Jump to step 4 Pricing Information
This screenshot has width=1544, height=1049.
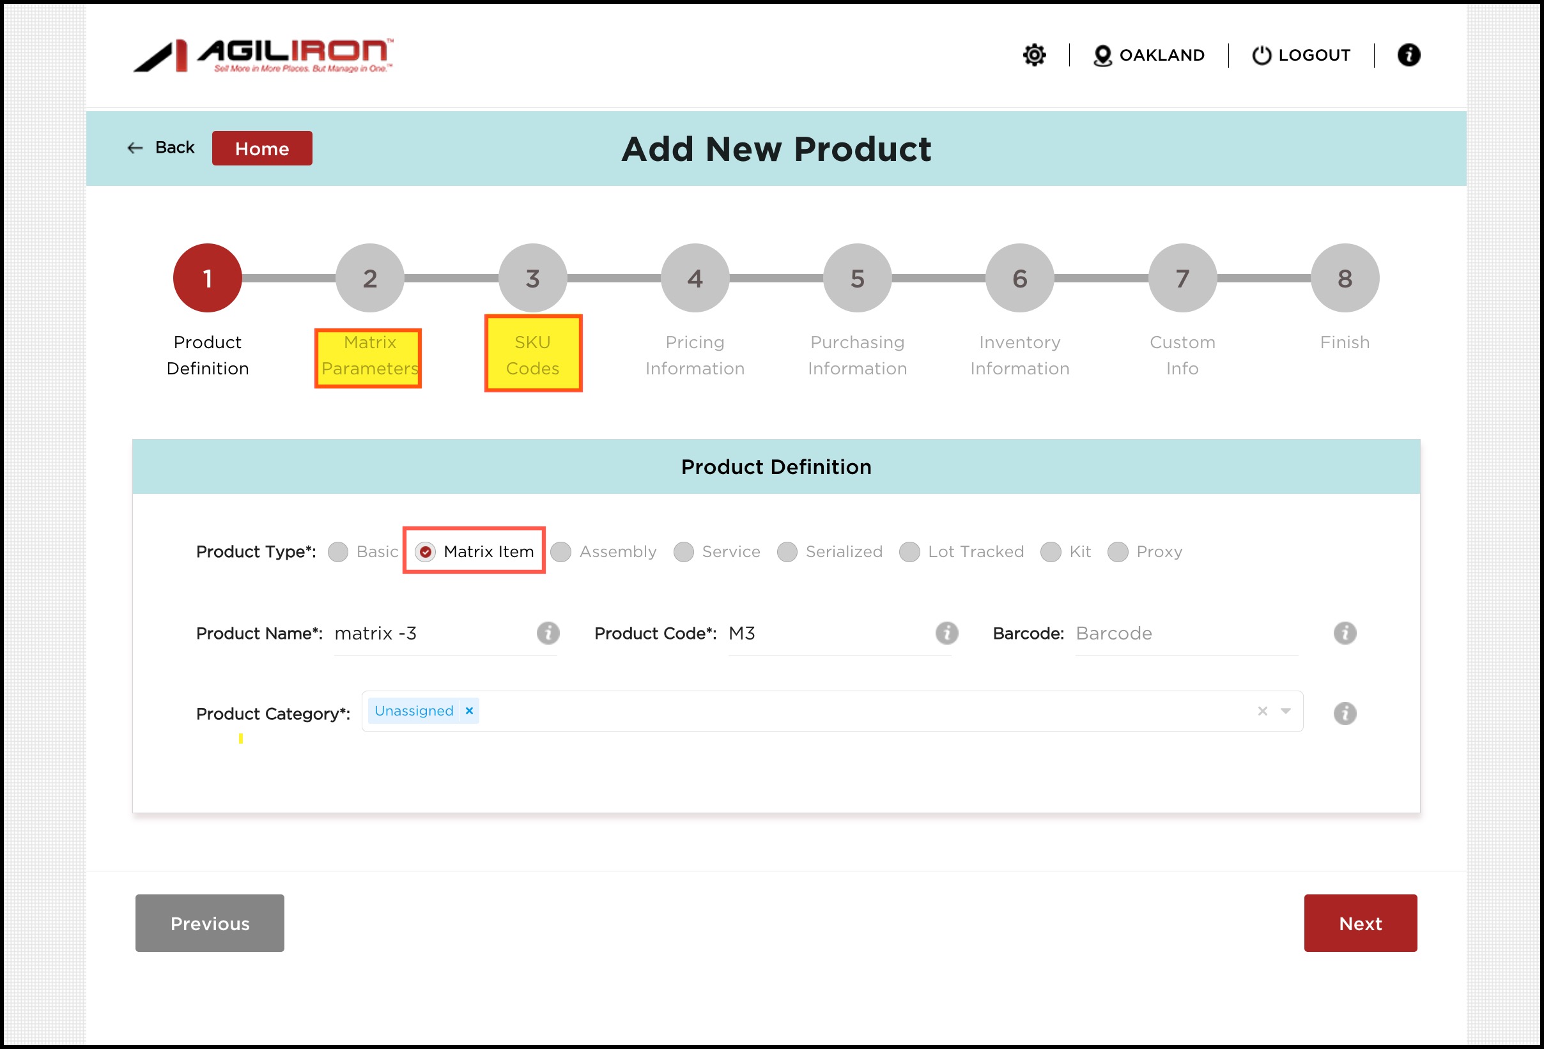click(694, 278)
